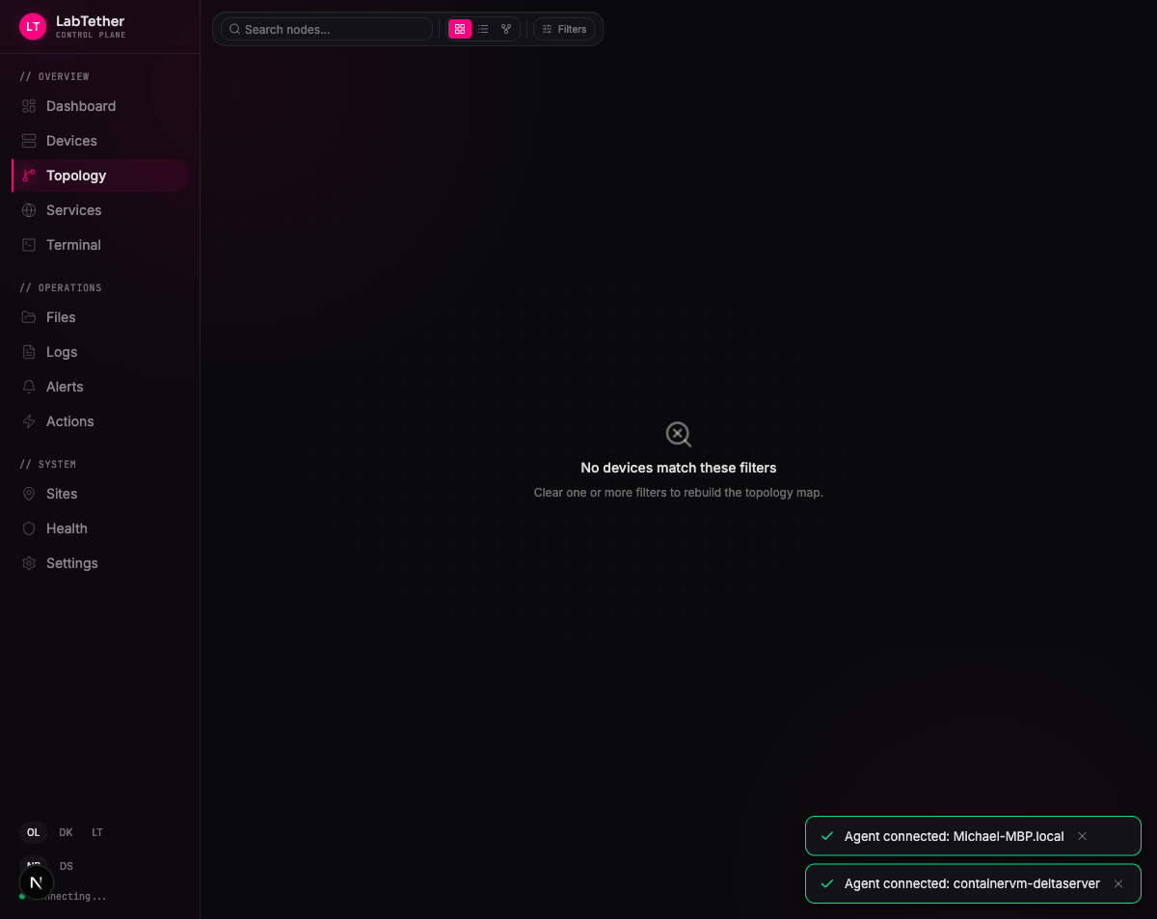
Task: Focus the Search nodes input field
Action: pyautogui.click(x=327, y=29)
